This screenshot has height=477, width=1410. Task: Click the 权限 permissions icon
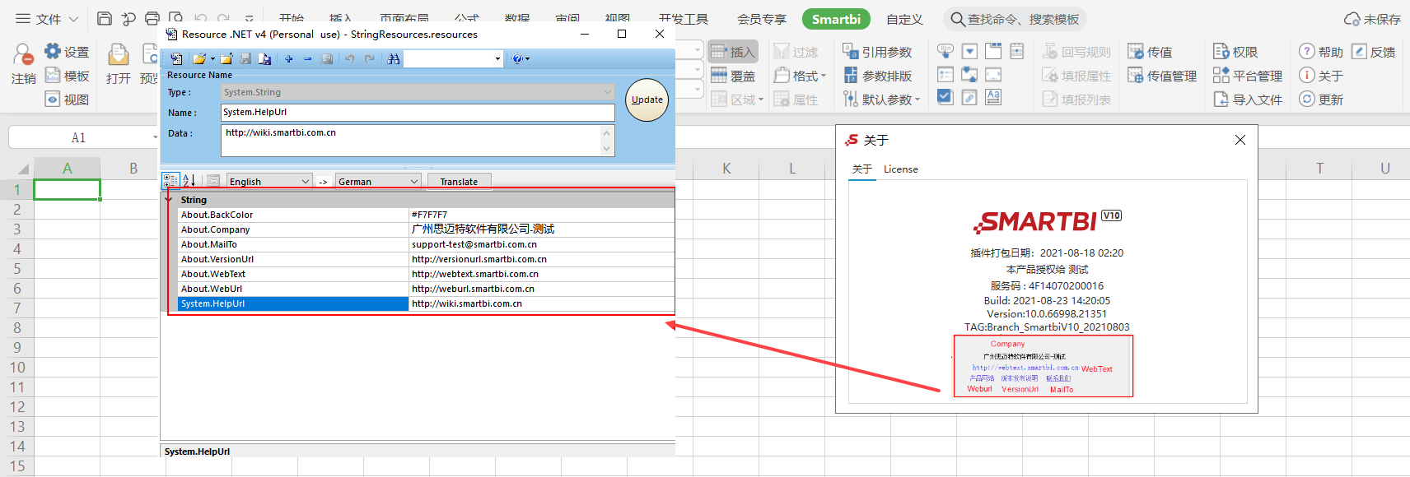point(1221,51)
